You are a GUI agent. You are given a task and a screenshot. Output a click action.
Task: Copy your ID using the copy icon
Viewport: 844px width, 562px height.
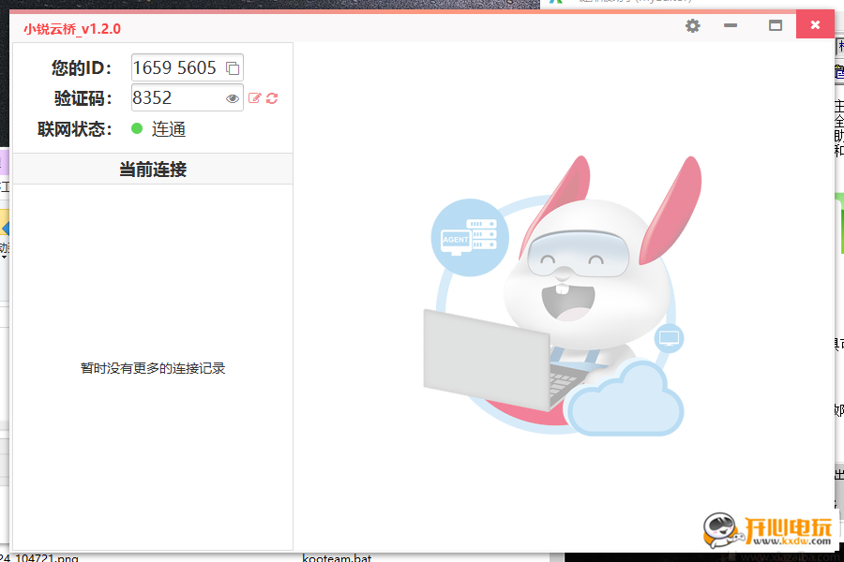[x=231, y=67]
